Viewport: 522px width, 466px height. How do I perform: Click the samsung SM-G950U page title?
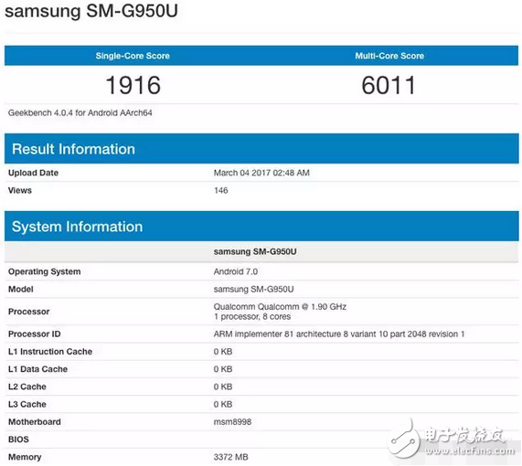coord(91,11)
